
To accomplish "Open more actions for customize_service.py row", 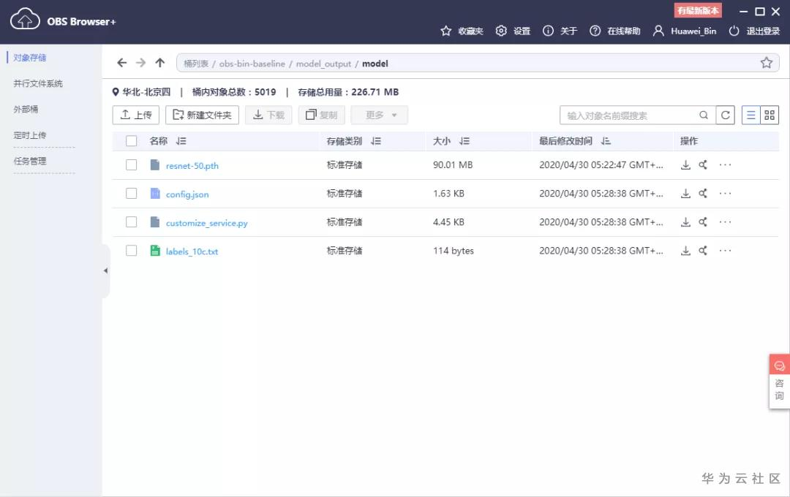I will (725, 222).
